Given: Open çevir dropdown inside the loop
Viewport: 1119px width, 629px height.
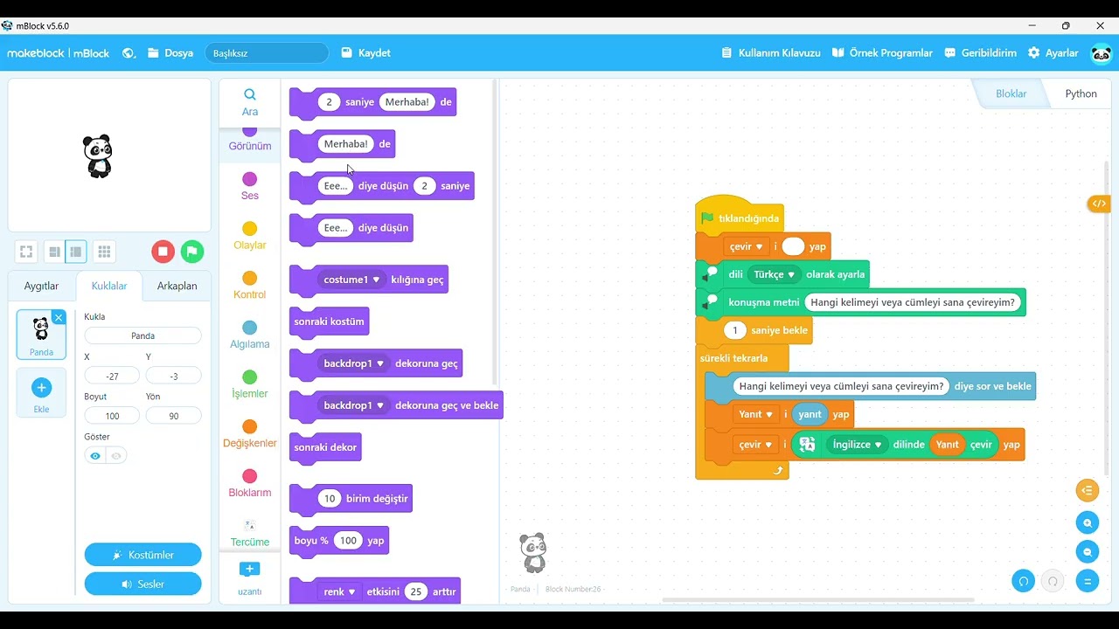Looking at the screenshot, I should (756, 444).
